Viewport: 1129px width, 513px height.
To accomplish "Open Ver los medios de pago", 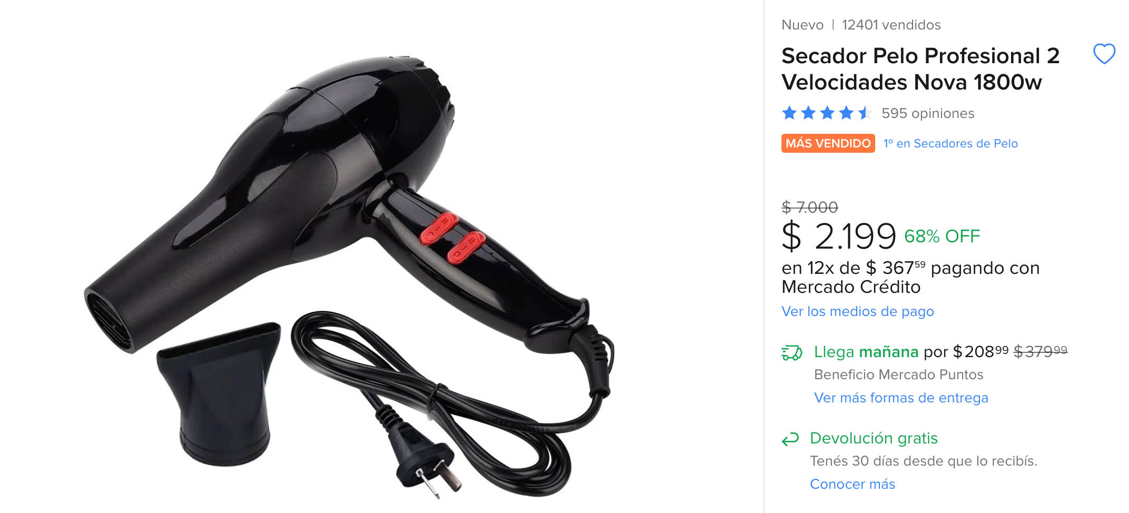I will coord(858,311).
